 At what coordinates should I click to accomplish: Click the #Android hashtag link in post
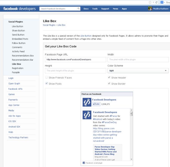tap(97, 119)
